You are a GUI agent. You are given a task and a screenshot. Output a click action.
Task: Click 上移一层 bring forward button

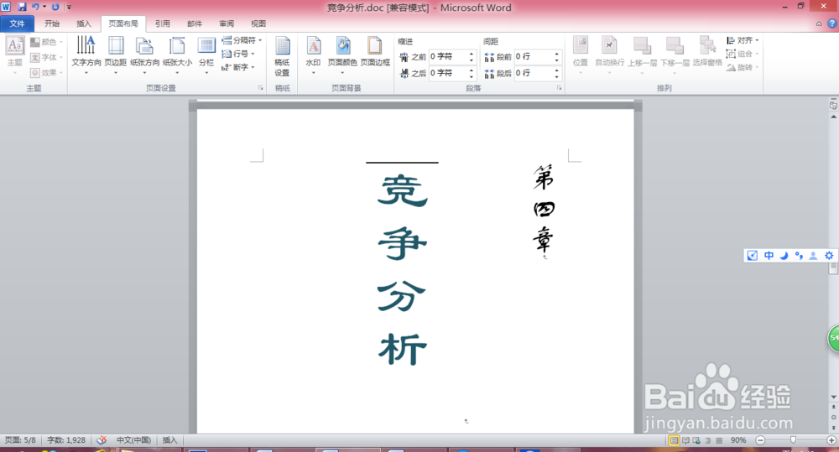point(642,55)
